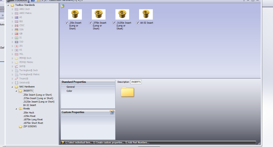
Task: Click the ZIP SCREWS folder icon
Action: click(x=20, y=127)
